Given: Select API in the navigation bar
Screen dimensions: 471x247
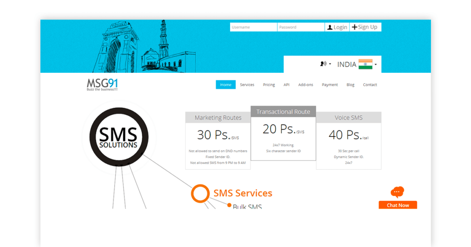Looking at the screenshot, I should pyautogui.click(x=287, y=85).
